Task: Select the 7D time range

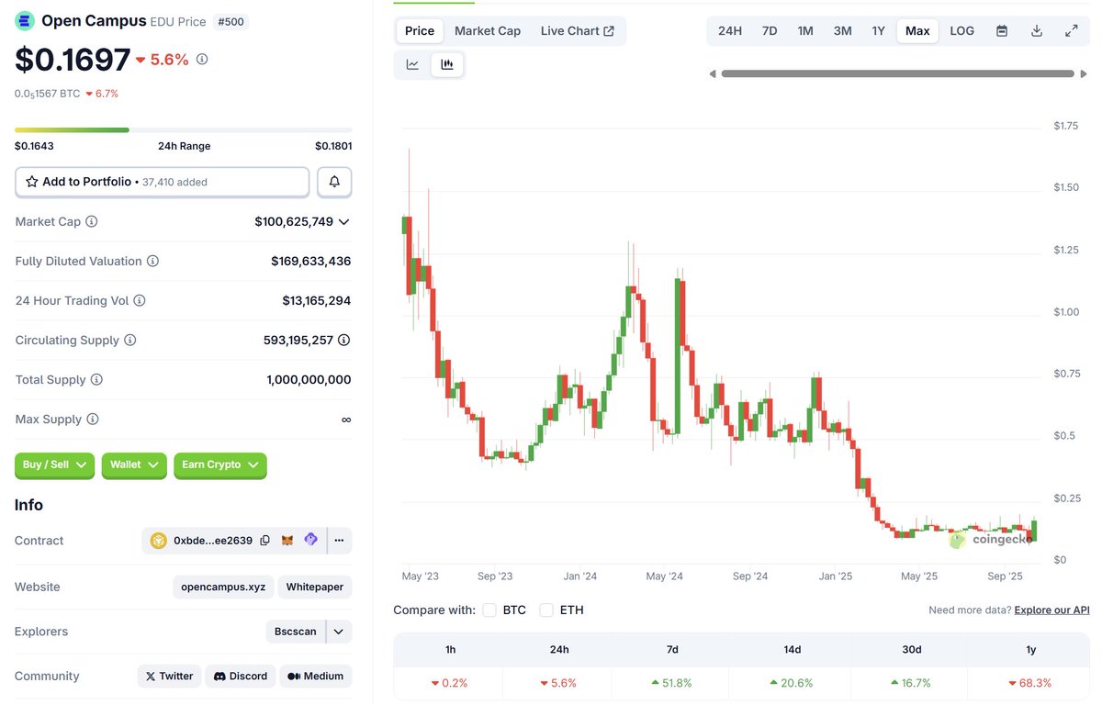Action: [x=770, y=31]
